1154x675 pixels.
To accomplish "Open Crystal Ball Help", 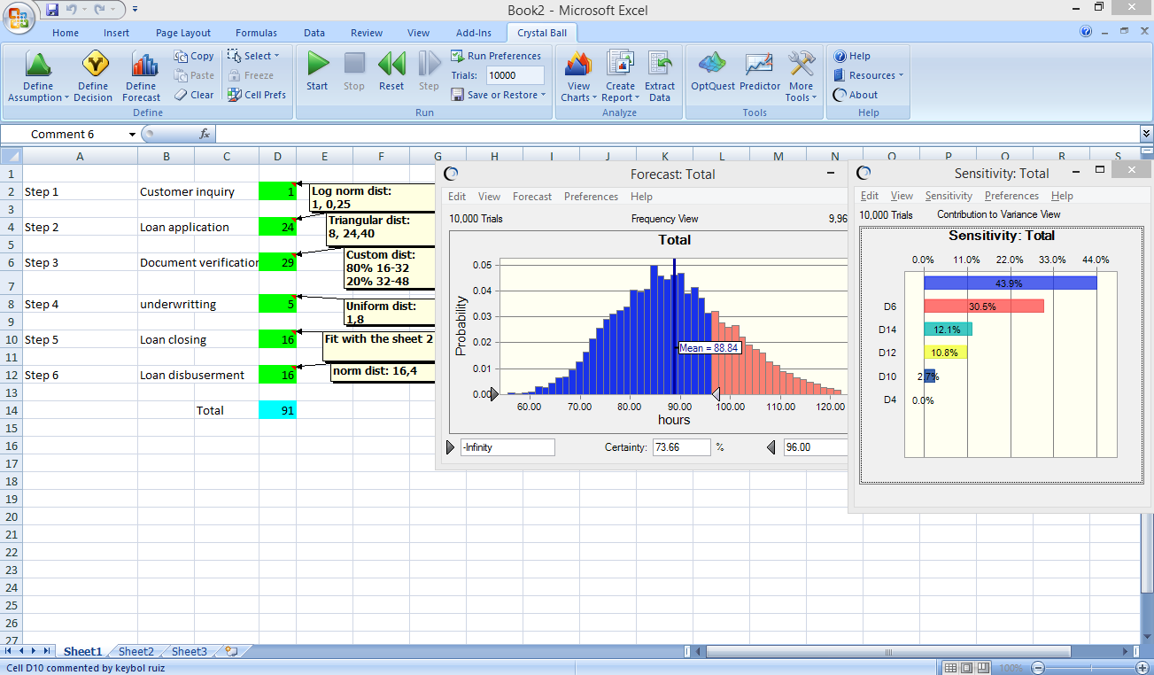I will [x=852, y=56].
